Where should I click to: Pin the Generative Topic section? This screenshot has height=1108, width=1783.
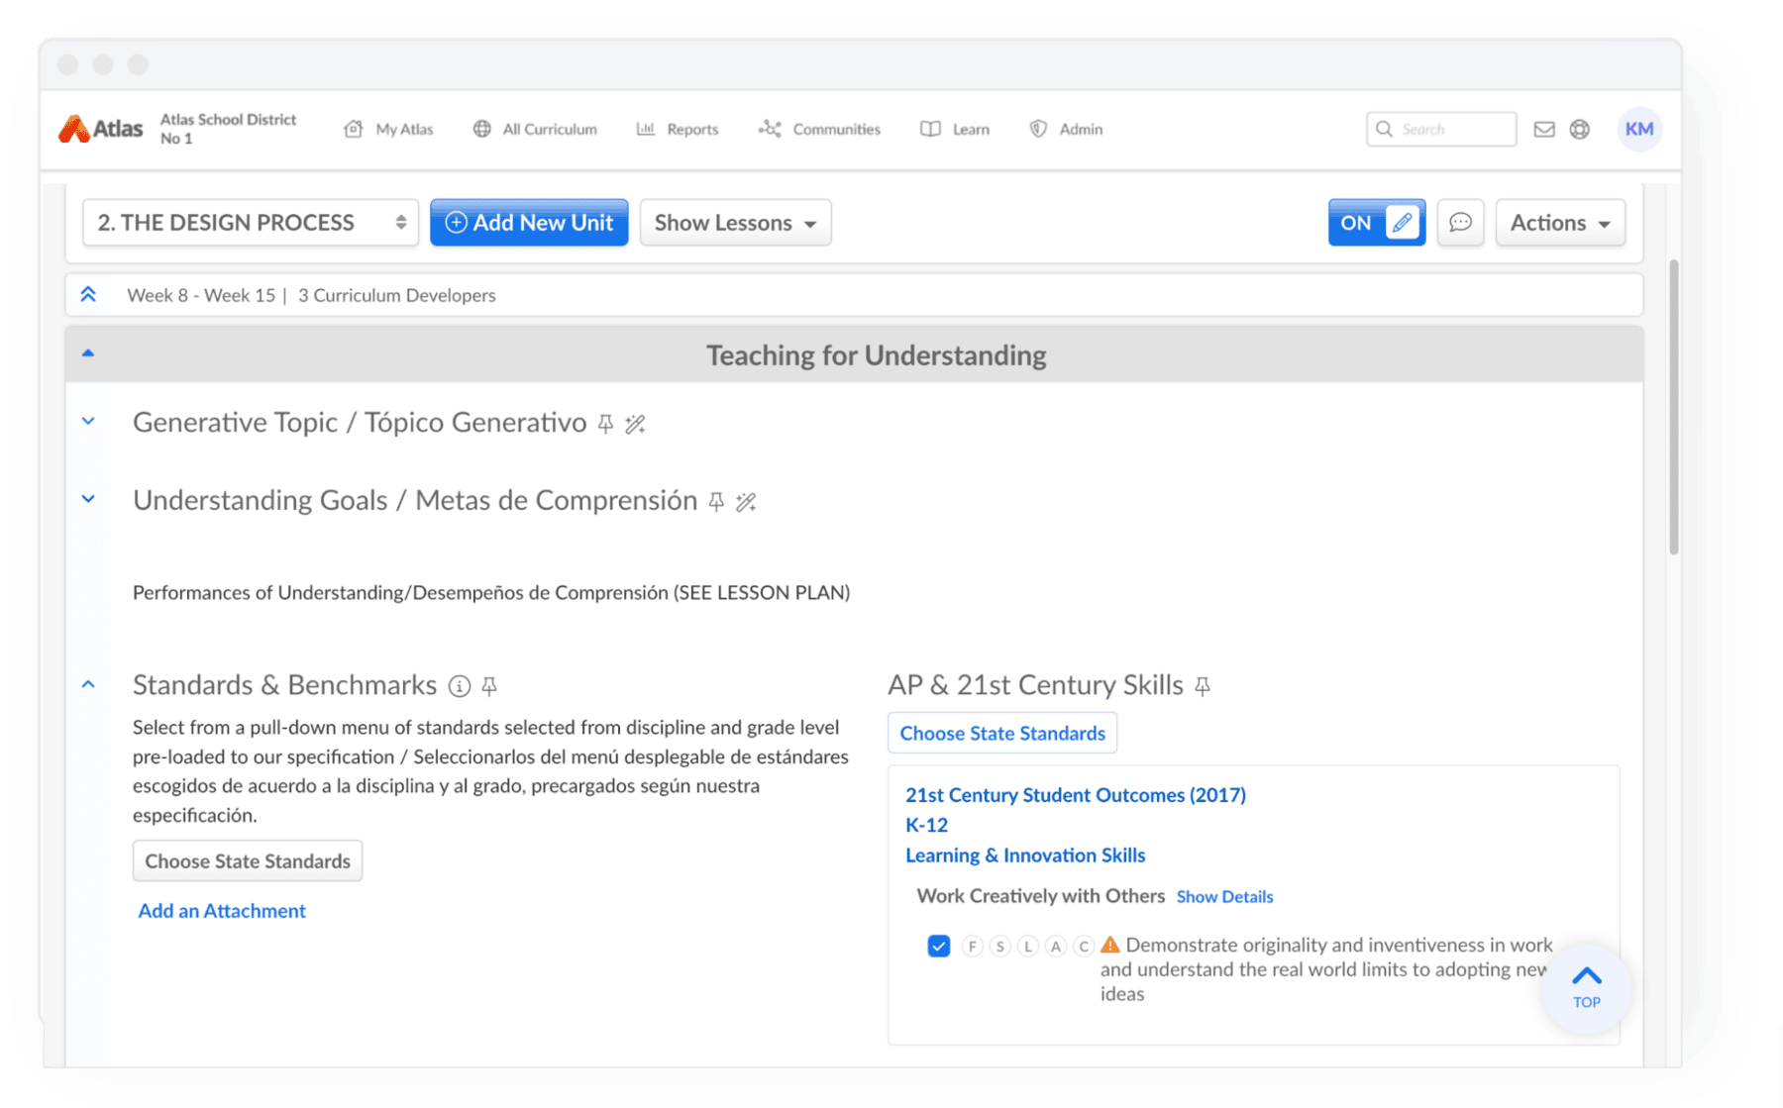[605, 425]
